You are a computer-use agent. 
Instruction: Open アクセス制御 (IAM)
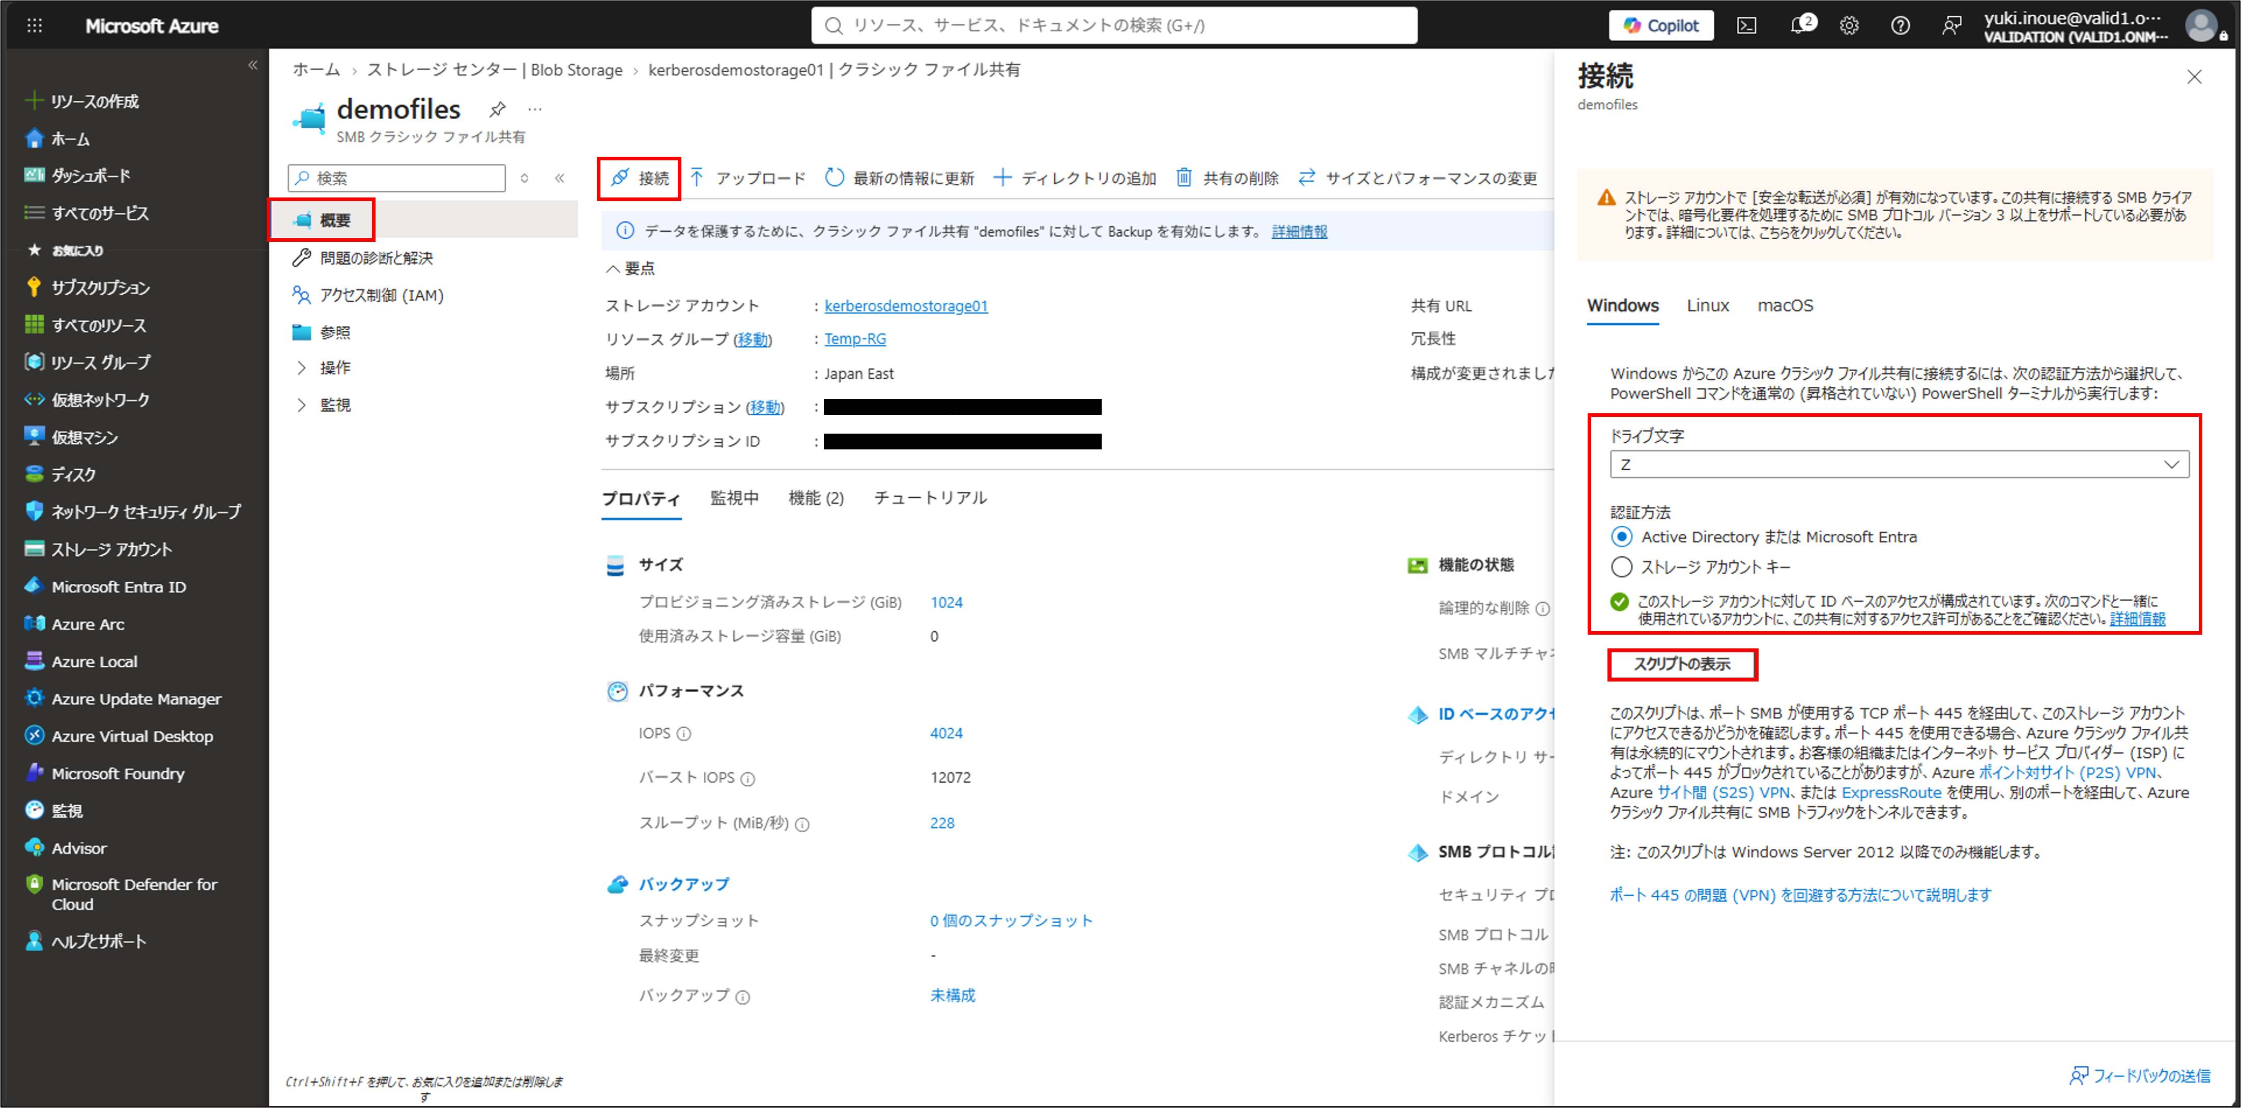(x=381, y=295)
